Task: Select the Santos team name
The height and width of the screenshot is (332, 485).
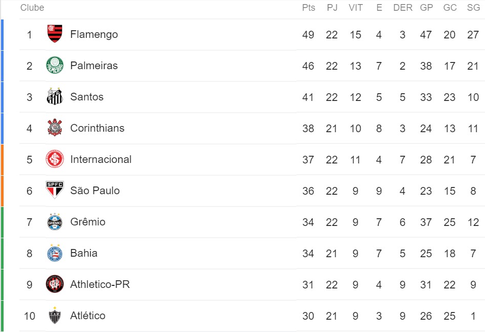Action: [87, 97]
